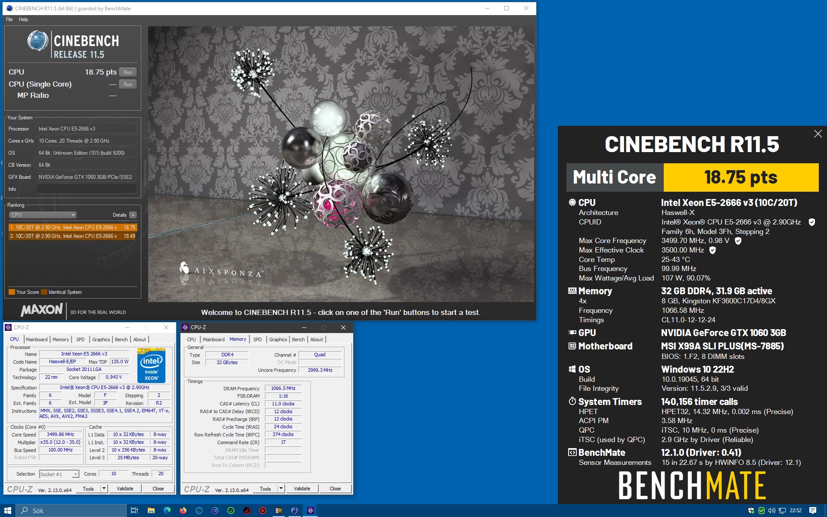827x517 pixels.
Task: Click Validate in CPU-Z Memory window
Action: point(302,489)
